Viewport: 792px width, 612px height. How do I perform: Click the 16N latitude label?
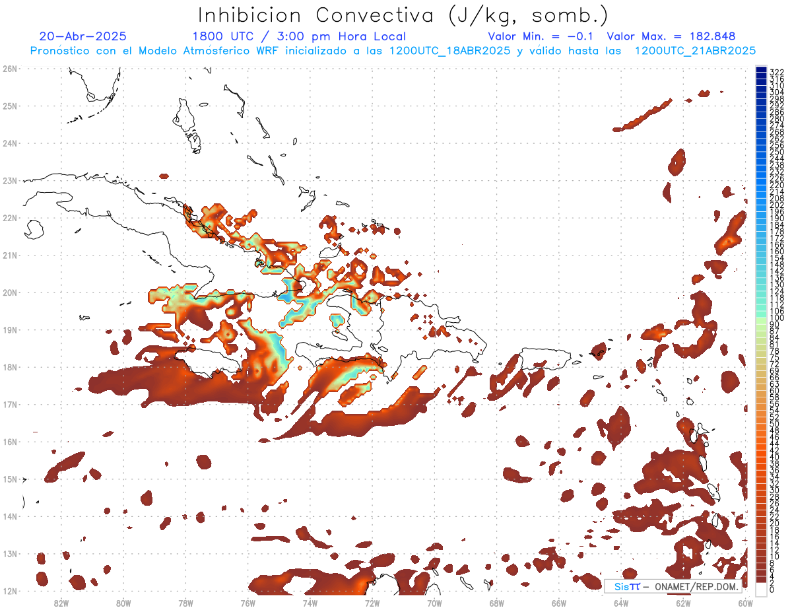click(10, 442)
